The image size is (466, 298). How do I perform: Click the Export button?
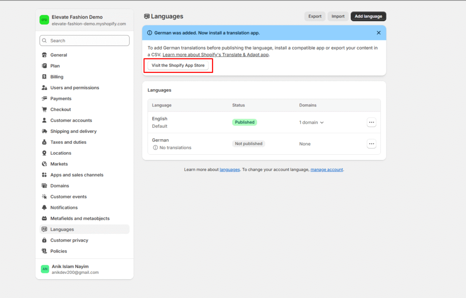pos(315,16)
